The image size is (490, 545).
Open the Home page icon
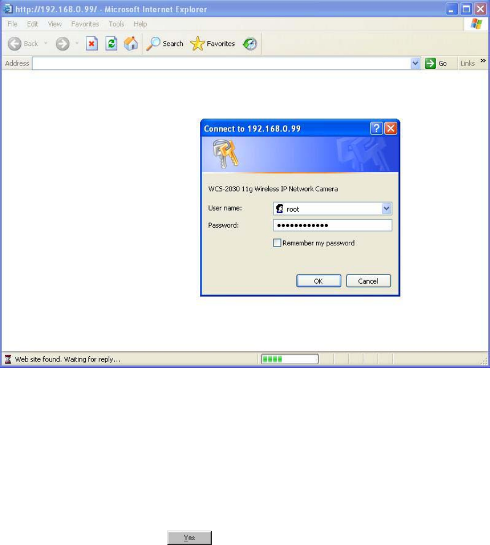[x=131, y=44]
